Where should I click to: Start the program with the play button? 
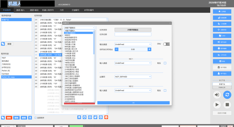217,105
